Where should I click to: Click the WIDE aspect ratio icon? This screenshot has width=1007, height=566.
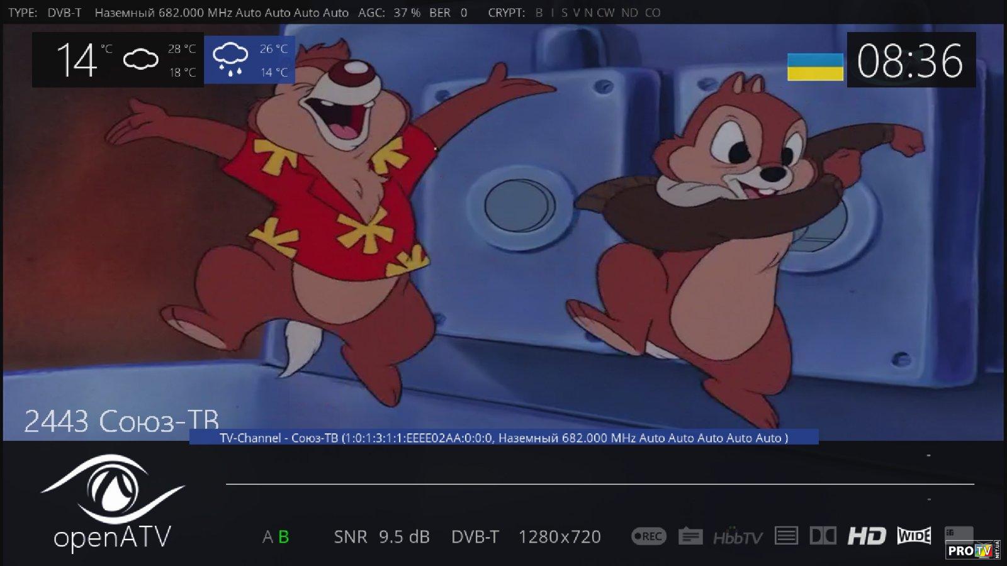tap(914, 536)
